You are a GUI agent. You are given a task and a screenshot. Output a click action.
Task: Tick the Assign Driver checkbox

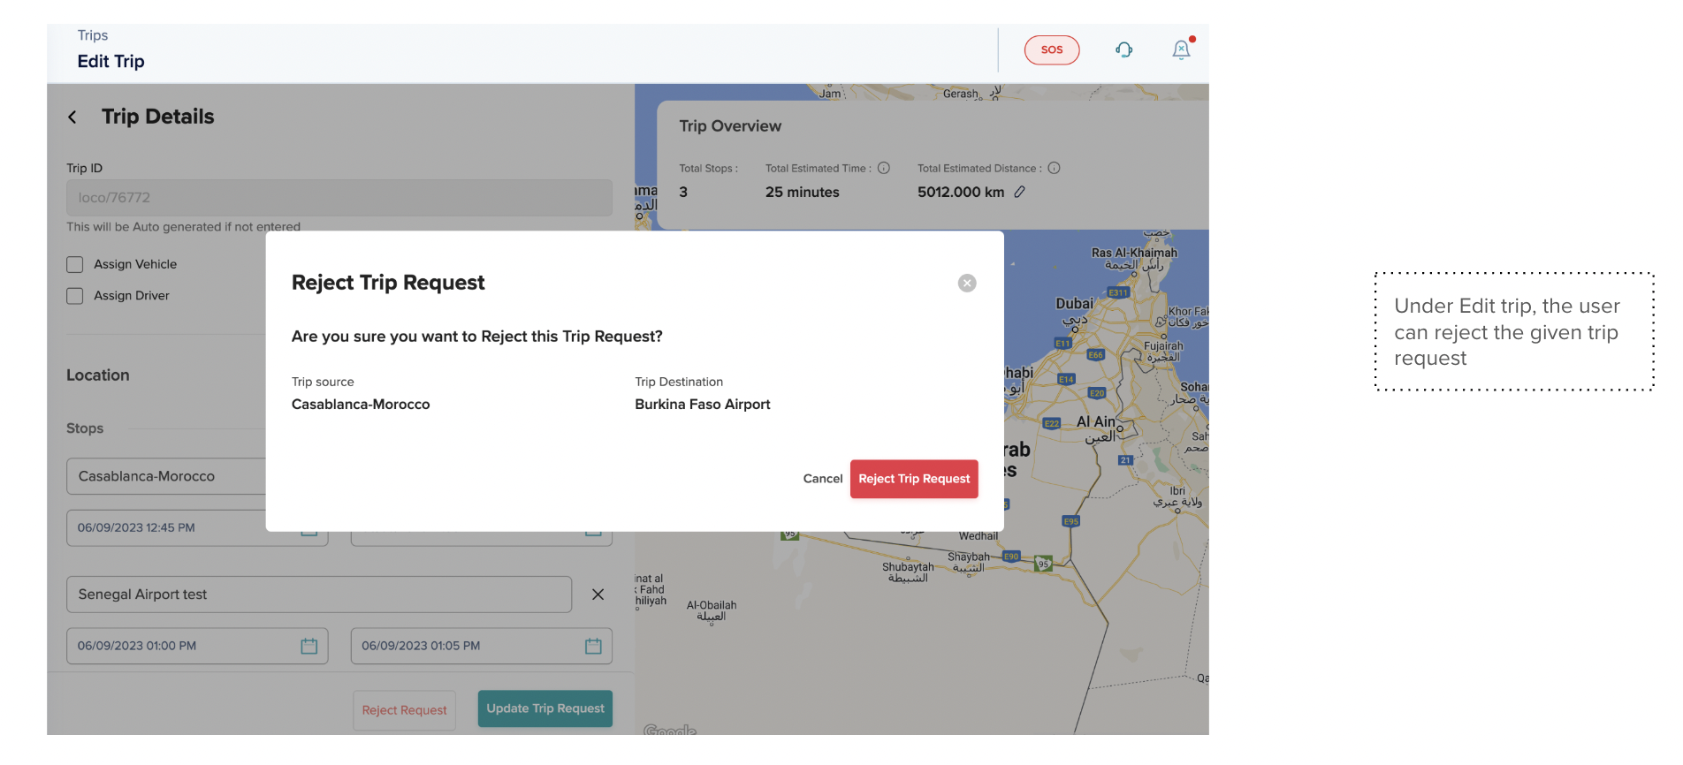75,297
